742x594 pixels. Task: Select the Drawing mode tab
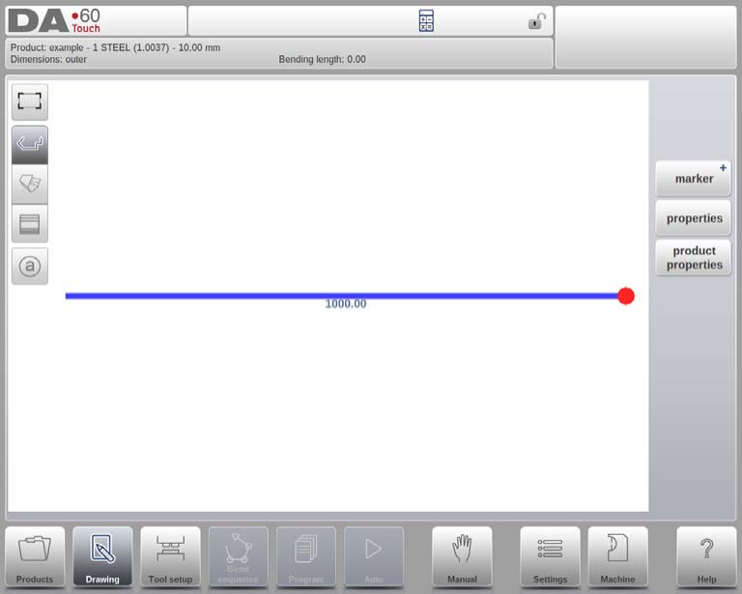[x=102, y=557]
